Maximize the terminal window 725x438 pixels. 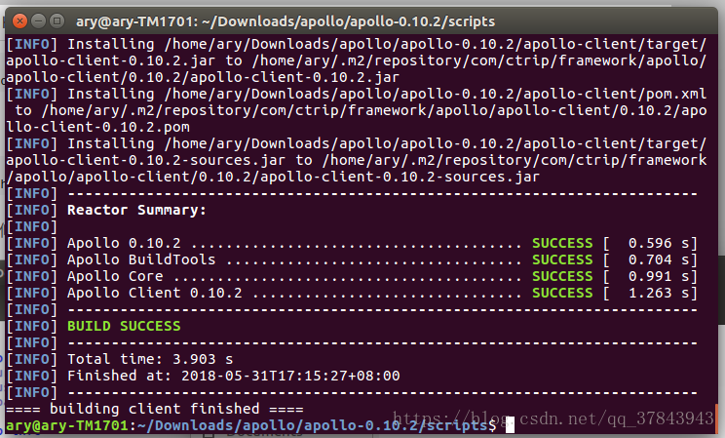57,20
